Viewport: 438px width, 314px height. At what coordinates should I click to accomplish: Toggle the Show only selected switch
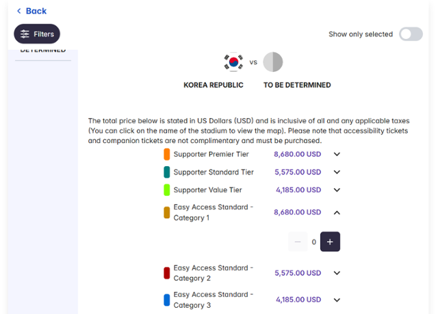tap(411, 34)
